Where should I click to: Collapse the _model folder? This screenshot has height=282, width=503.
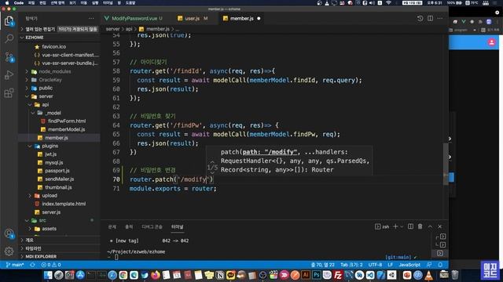tap(53, 113)
